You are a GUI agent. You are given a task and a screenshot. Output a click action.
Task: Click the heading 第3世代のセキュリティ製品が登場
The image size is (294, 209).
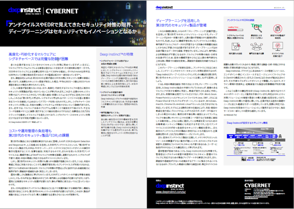(x=181, y=25)
